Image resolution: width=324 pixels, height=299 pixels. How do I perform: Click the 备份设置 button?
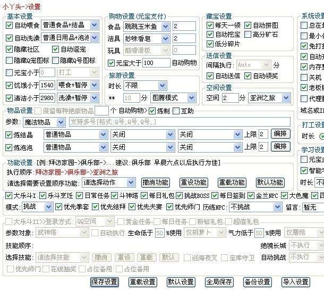tap(258, 282)
